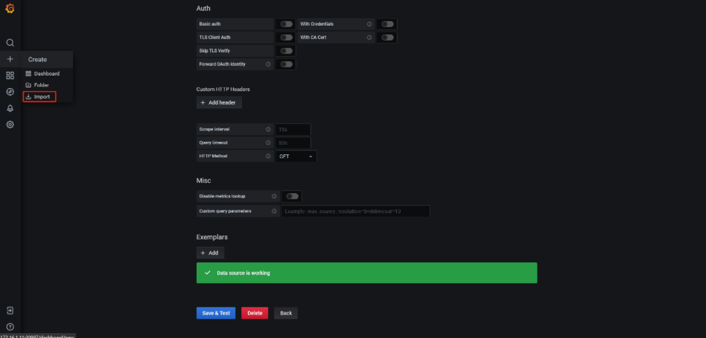The image size is (706, 338).
Task: Open the Alerting bell icon
Action: (x=10, y=108)
